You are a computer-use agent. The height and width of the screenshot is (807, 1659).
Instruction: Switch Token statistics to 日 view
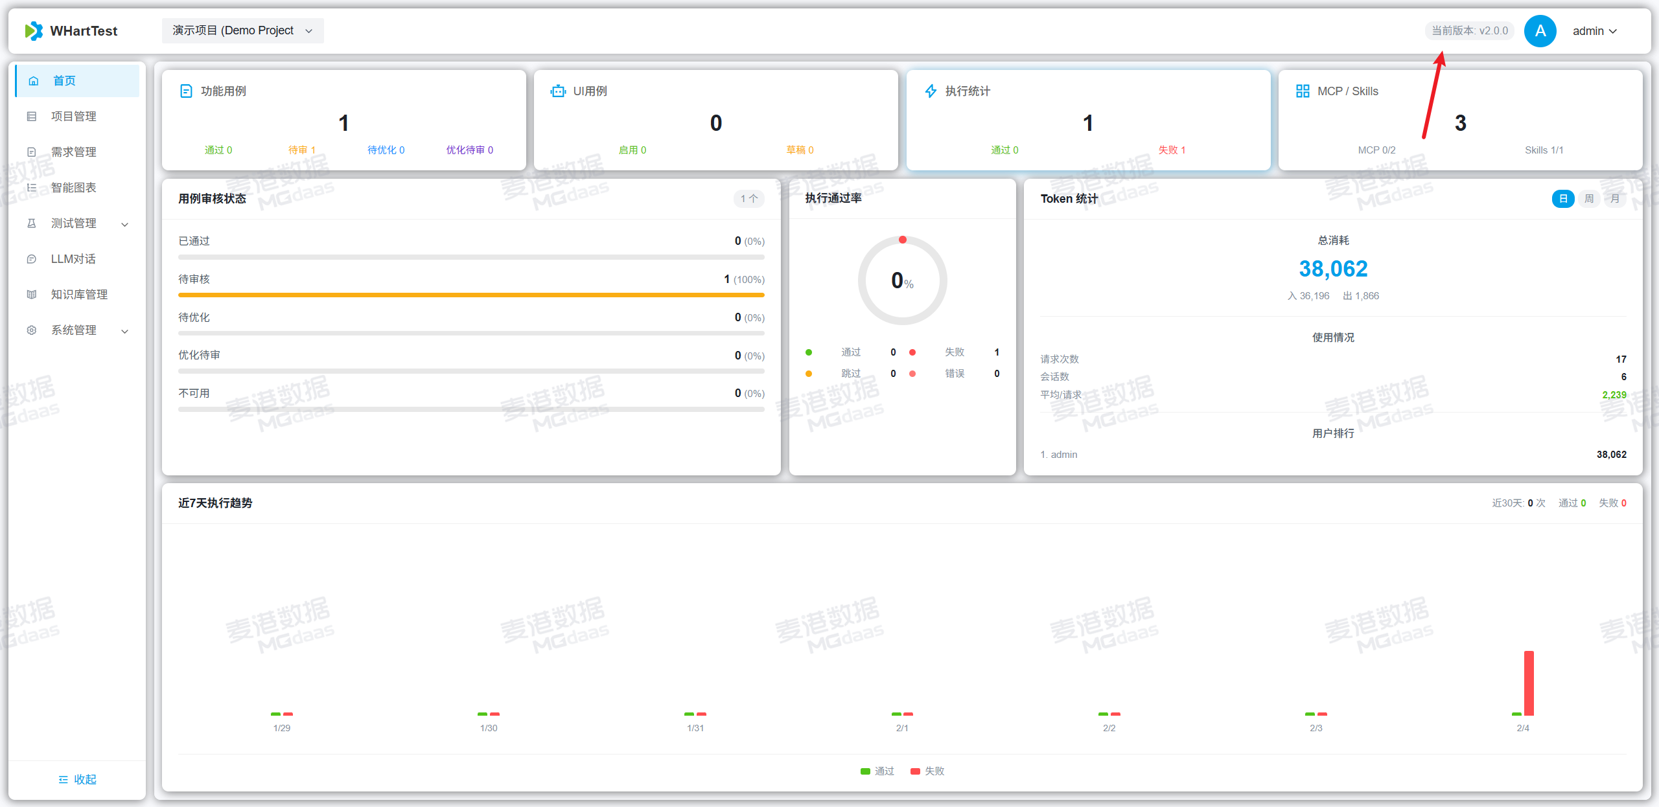(x=1563, y=199)
